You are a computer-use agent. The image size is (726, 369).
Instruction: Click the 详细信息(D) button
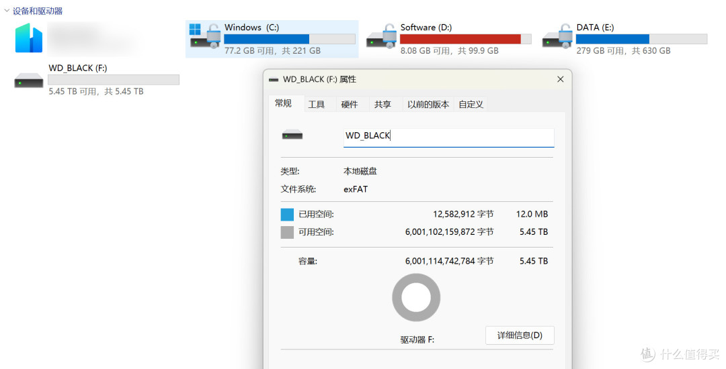520,335
